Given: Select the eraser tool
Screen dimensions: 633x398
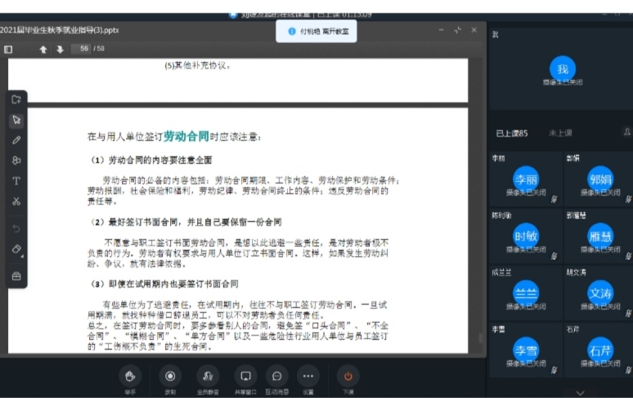Looking at the screenshot, I should point(16,249).
